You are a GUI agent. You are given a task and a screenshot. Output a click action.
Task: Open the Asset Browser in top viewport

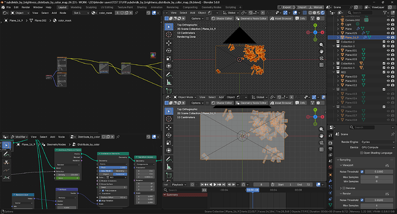coord(281,18)
